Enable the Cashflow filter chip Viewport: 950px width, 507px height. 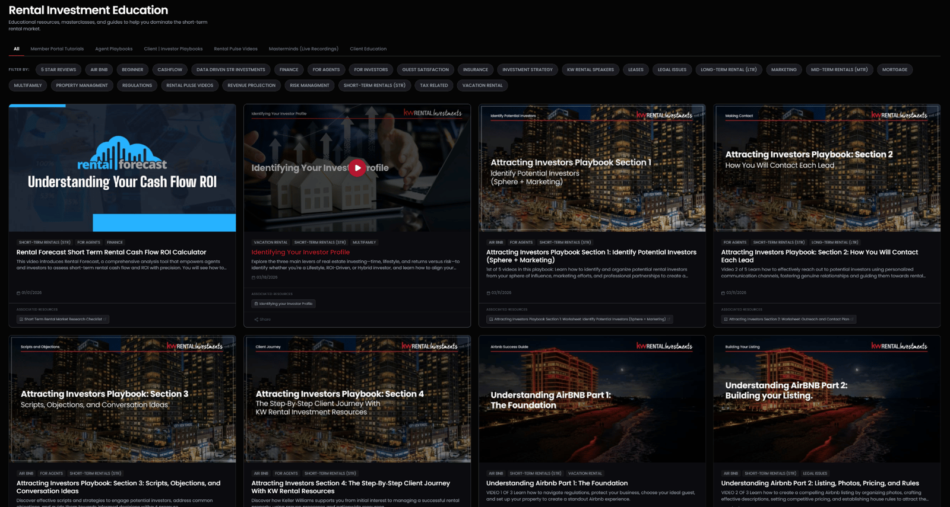pos(170,69)
